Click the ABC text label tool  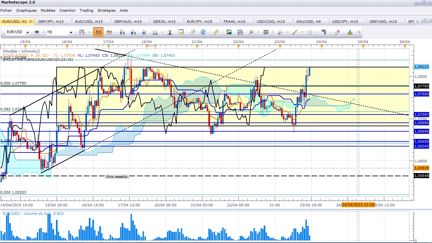324,32
